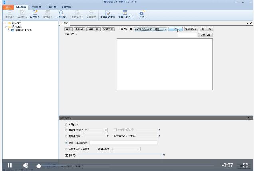Switch to the help documentation ribbon tab

click(66, 7)
